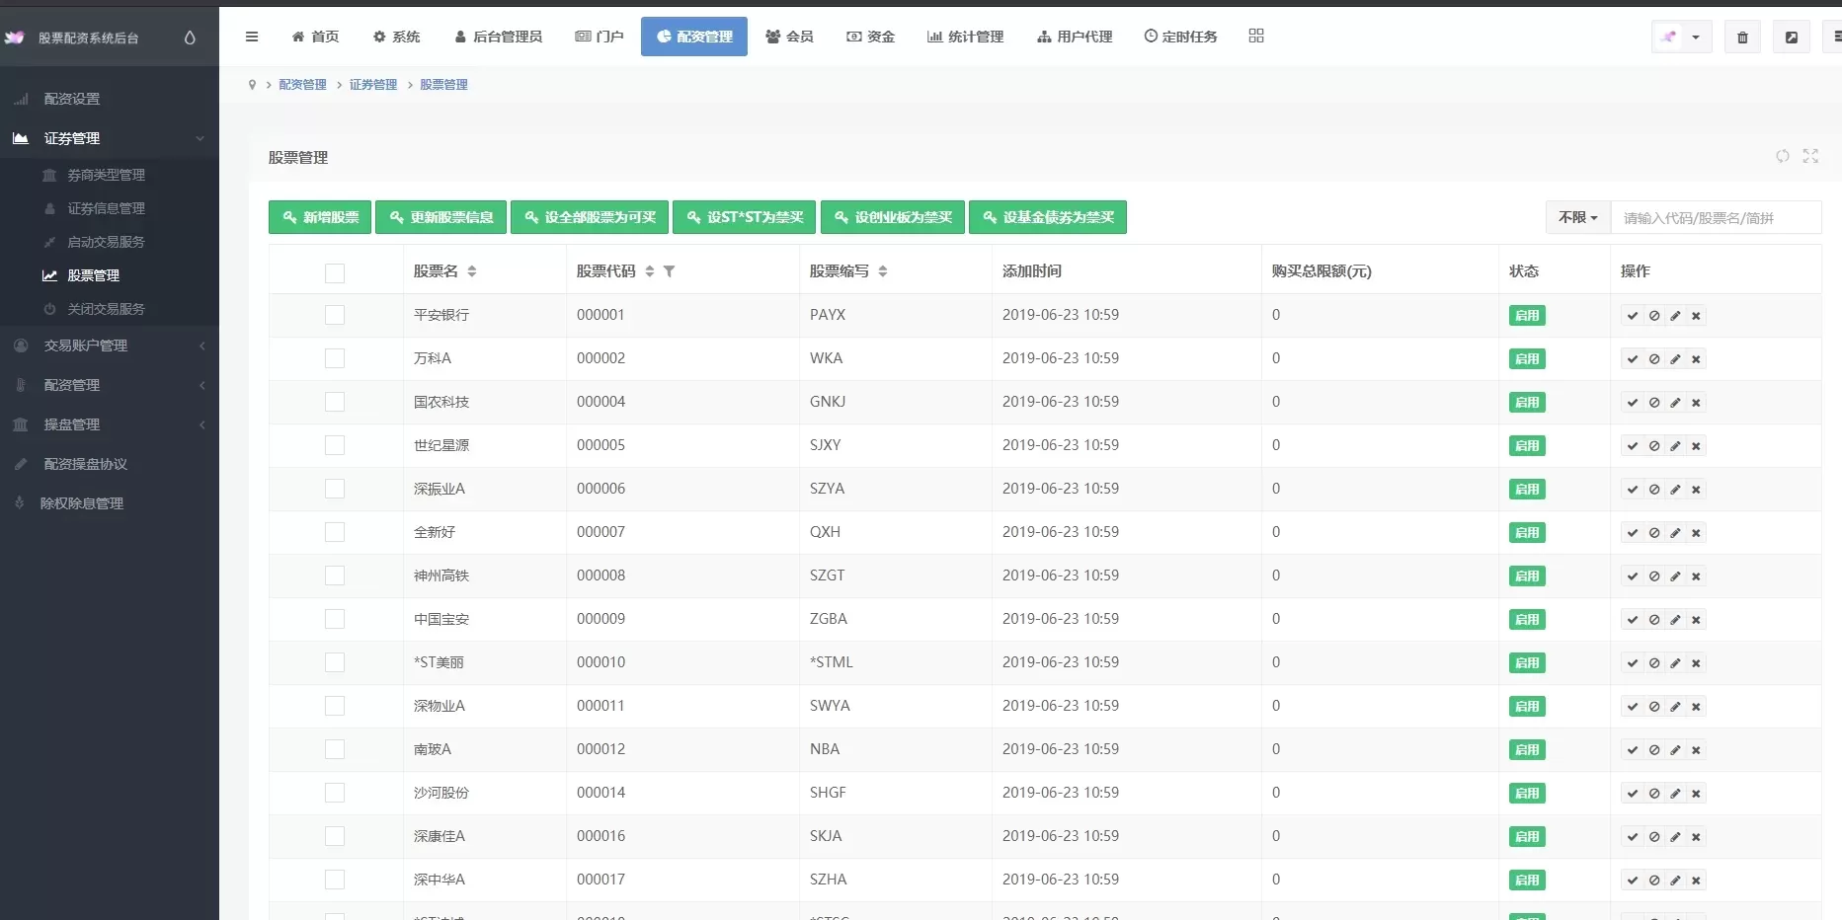The width and height of the screenshot is (1842, 920).
Task: Click the 设全部股票为可买 button
Action: [x=590, y=217]
